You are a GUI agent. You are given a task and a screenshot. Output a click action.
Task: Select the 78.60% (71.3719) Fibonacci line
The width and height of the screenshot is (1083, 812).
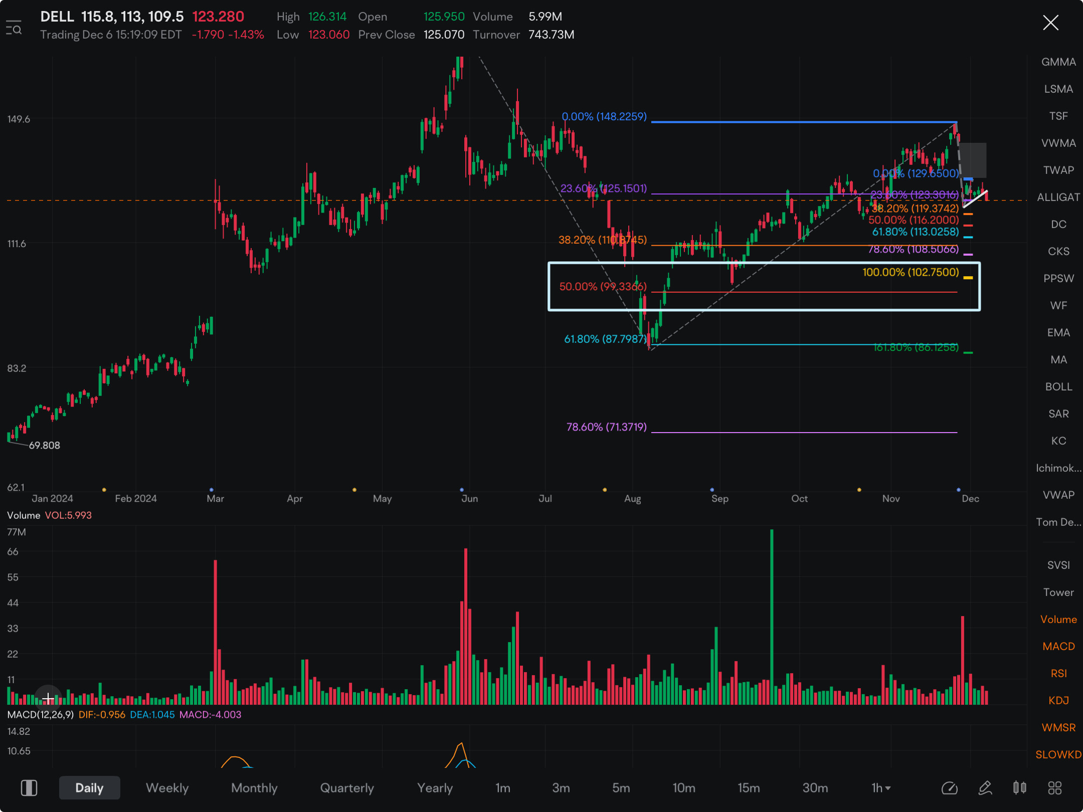point(804,432)
